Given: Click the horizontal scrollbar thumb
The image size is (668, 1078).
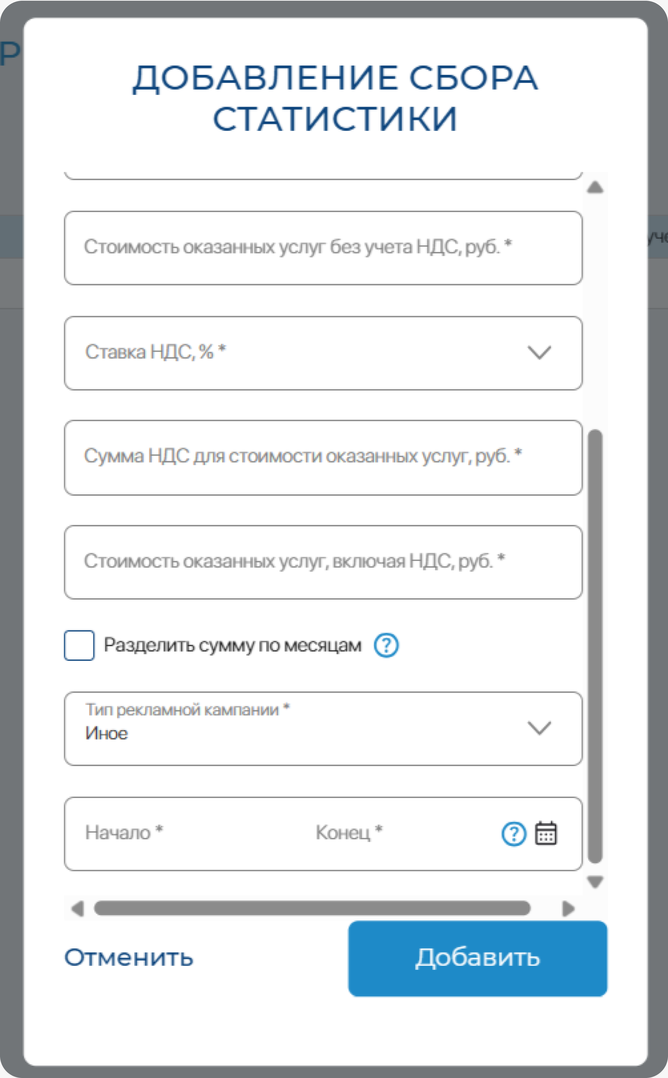Looking at the screenshot, I should [x=312, y=908].
